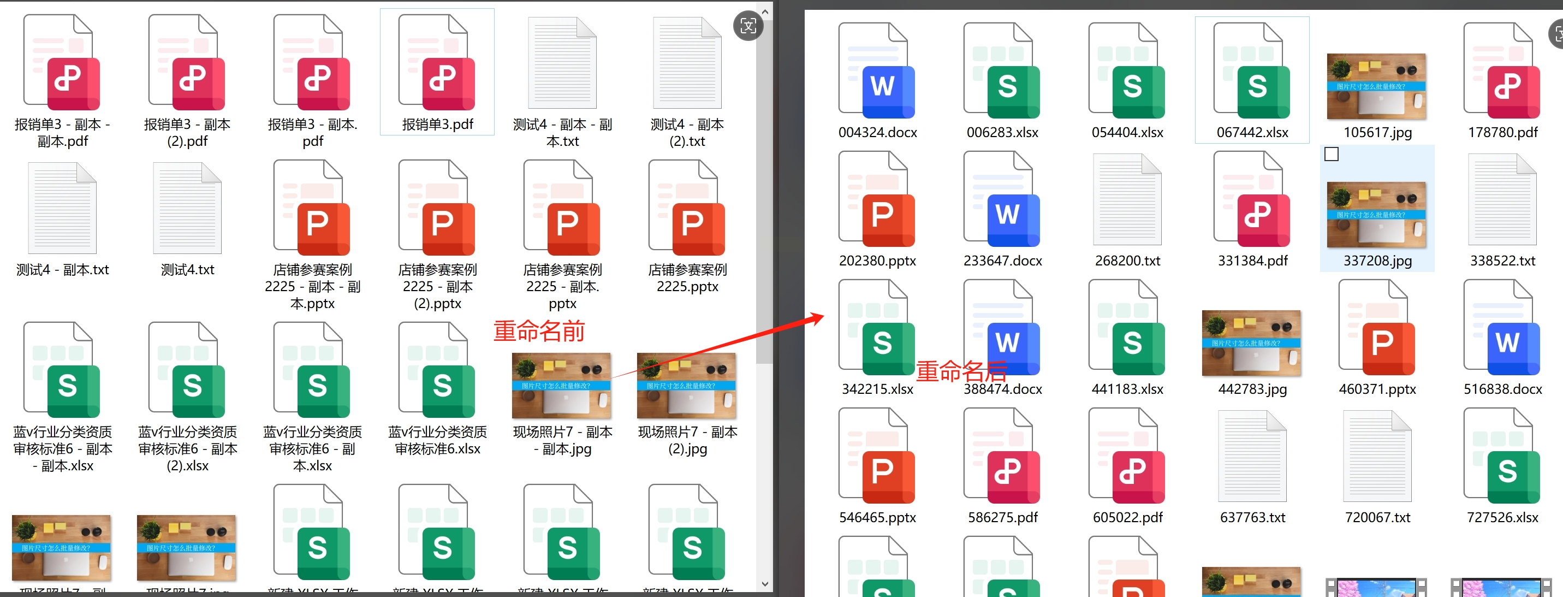The height and width of the screenshot is (597, 1563).
Task: Select 店铺参赛案例2225 - 副本 (2).pptx icon
Action: click(x=437, y=208)
